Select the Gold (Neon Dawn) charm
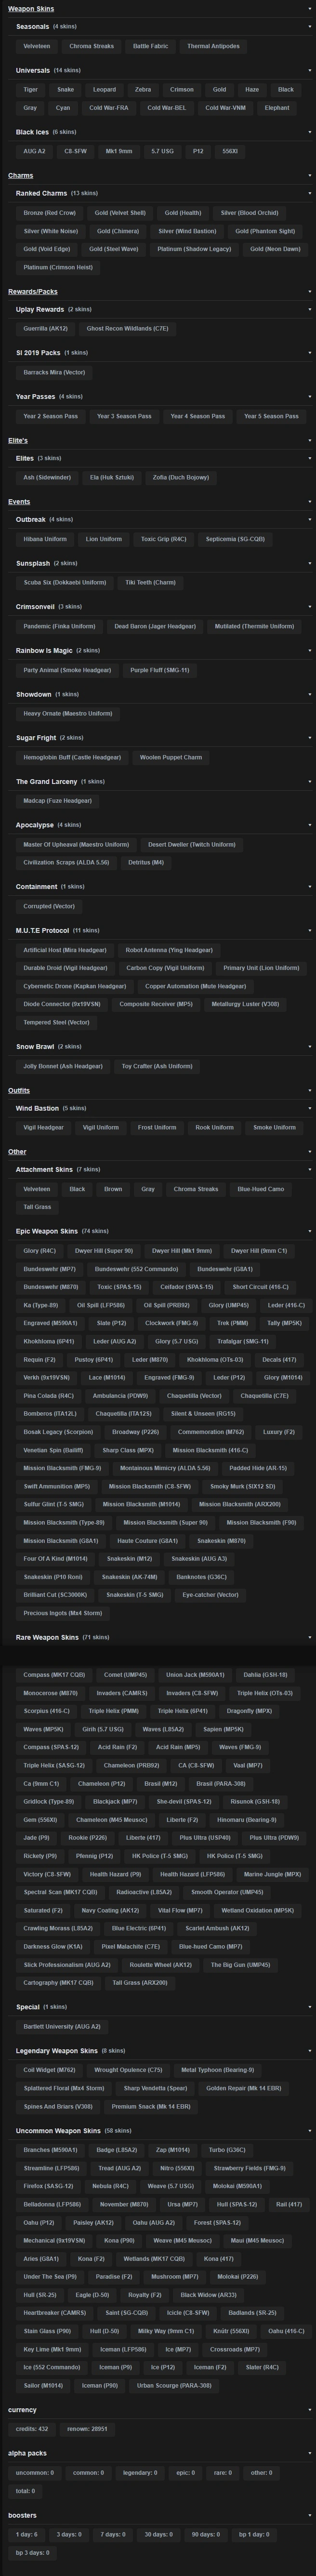The width and height of the screenshot is (316, 2576). point(275,249)
